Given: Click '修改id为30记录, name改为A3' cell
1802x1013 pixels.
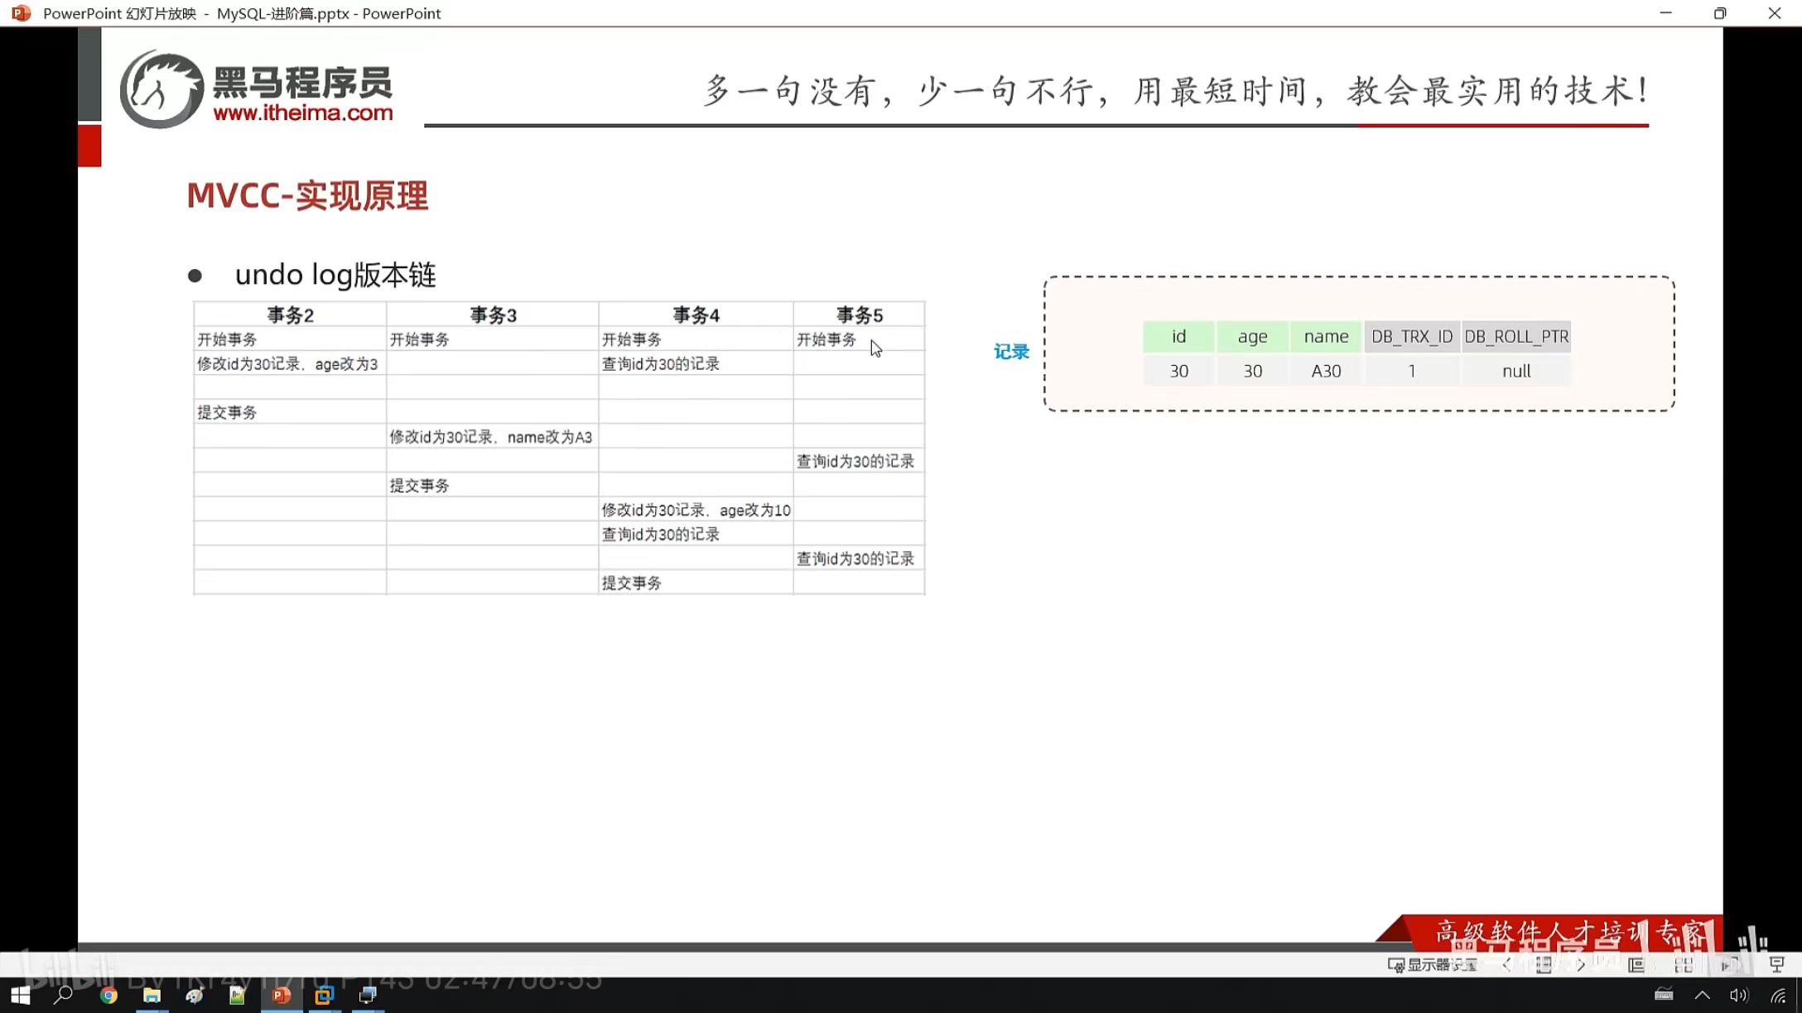Looking at the screenshot, I should pos(491,437).
